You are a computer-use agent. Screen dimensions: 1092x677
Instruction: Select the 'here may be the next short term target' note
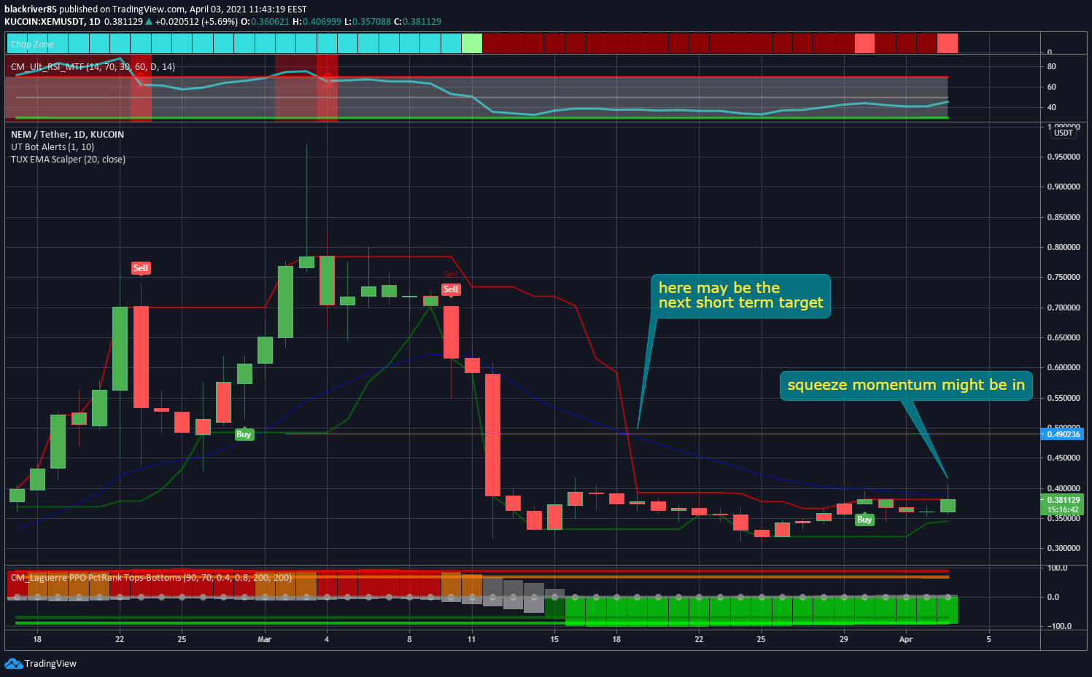point(740,296)
